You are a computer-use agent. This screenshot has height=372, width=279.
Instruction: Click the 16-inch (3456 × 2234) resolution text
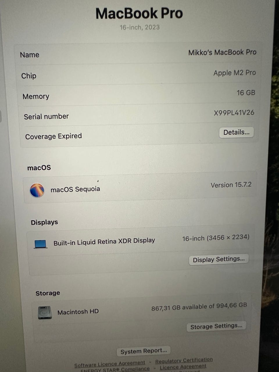point(216,238)
